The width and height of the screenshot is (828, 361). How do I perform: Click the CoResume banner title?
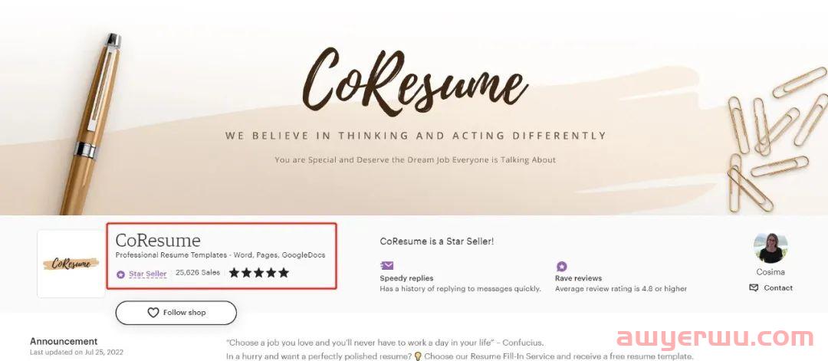[x=415, y=79]
